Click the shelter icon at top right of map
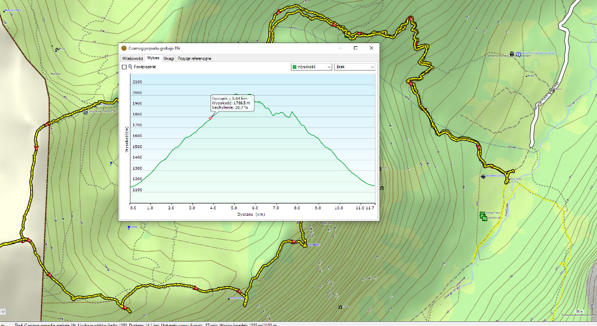Viewport: 597px width, 326px height. (512, 54)
